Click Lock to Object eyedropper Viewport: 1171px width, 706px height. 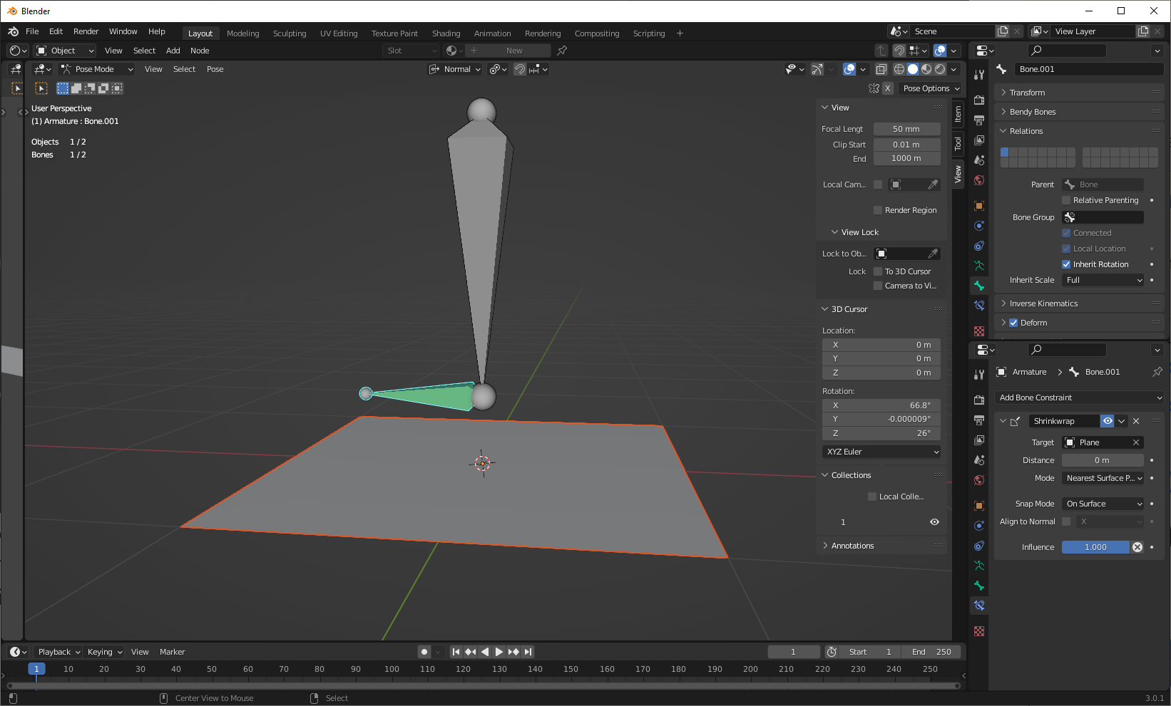[x=932, y=254]
